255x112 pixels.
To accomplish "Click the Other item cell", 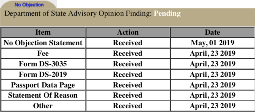I will click(x=43, y=106).
